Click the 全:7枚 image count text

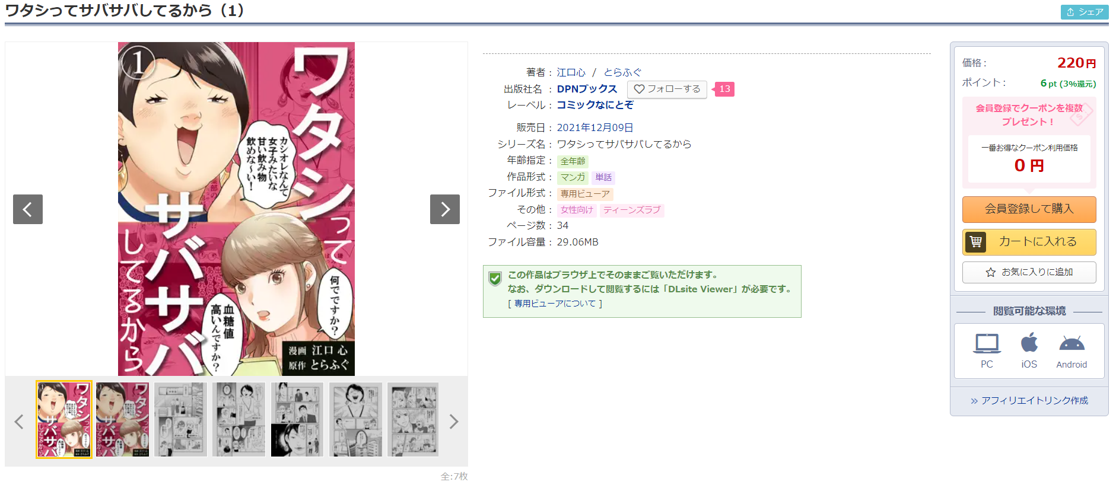454,476
